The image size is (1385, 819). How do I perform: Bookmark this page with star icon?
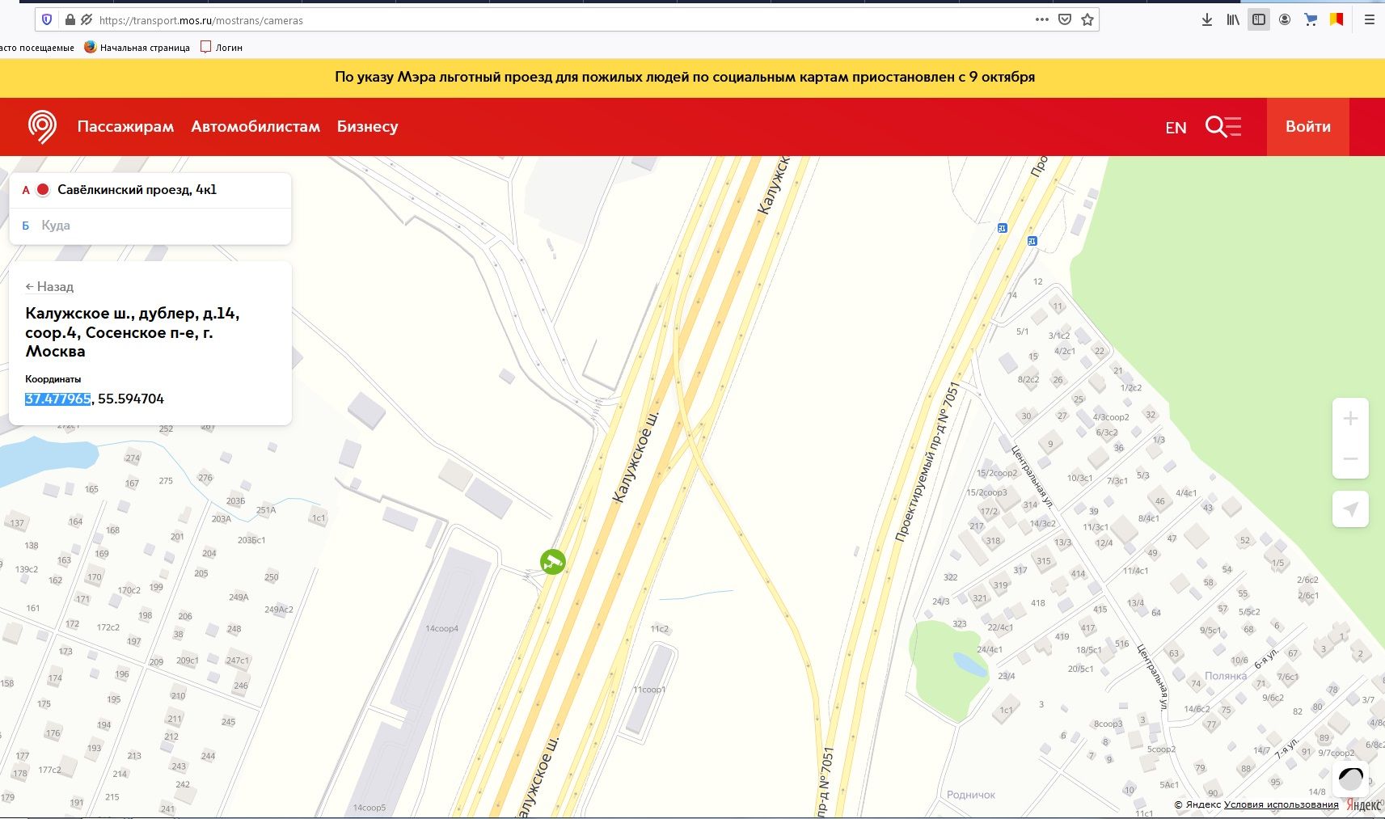pyautogui.click(x=1087, y=20)
